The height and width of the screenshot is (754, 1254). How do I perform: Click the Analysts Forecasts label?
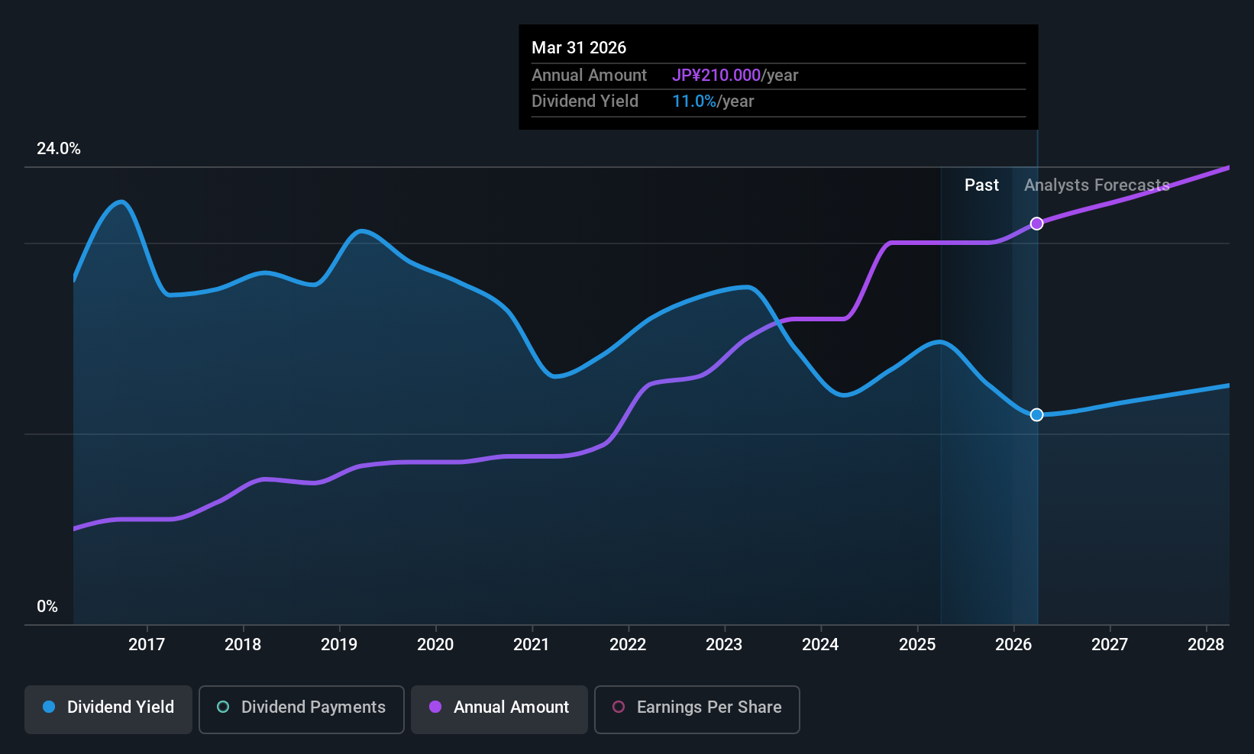click(x=1097, y=185)
